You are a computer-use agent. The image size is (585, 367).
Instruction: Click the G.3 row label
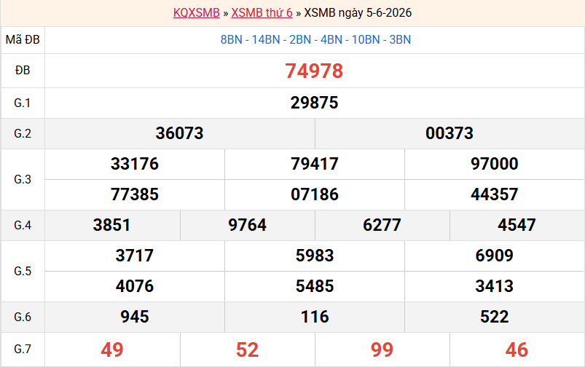(x=23, y=179)
